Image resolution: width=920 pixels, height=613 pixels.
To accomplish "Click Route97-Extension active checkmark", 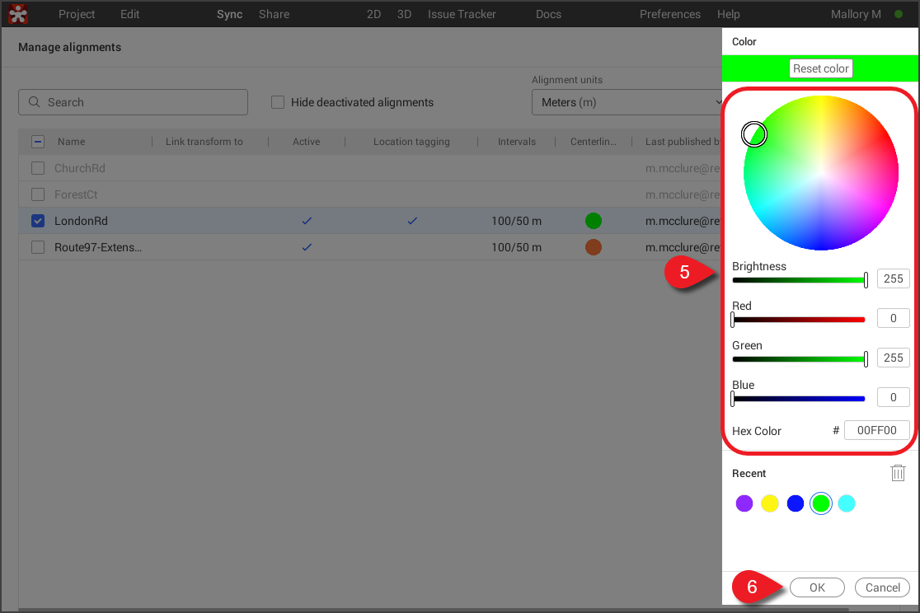I will point(307,247).
